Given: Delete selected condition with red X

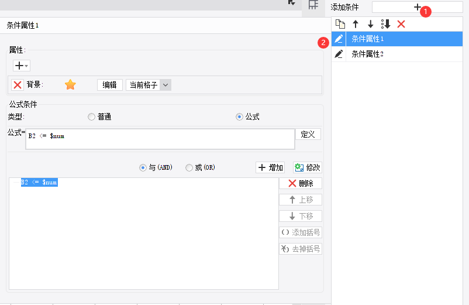Looking at the screenshot, I should pos(401,24).
